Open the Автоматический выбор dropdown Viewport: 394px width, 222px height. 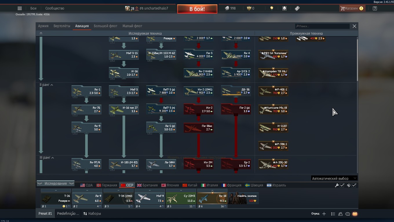[x=334, y=178]
